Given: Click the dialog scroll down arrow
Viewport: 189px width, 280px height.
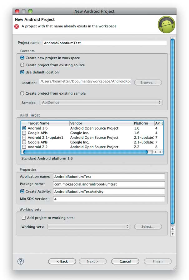Looking at the screenshot, I should pyautogui.click(x=172, y=234).
